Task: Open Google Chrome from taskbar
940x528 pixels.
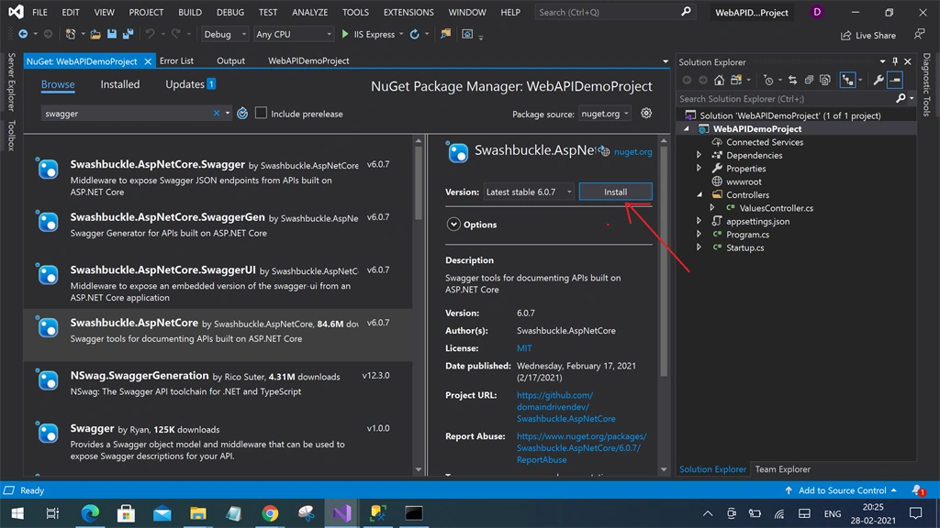Action: pos(270,513)
